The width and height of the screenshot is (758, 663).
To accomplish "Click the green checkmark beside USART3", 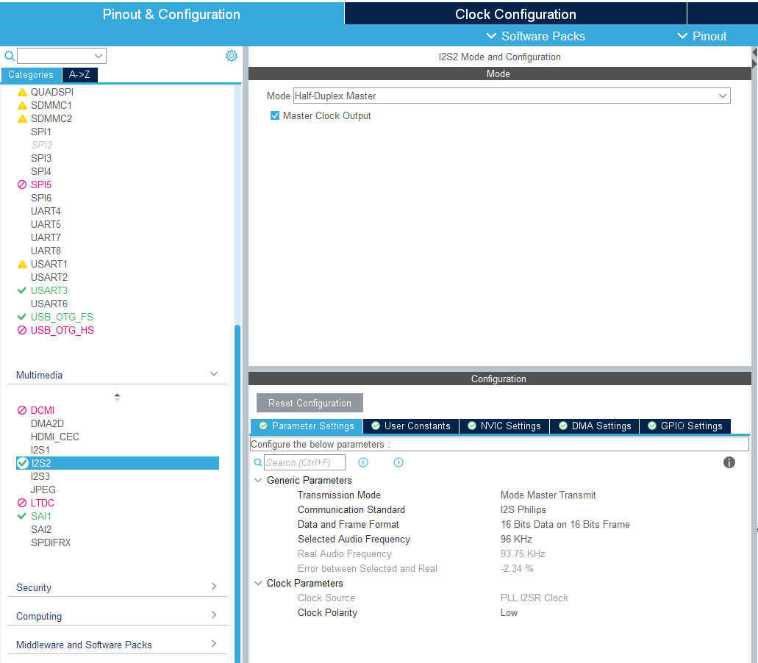I will click(x=22, y=290).
